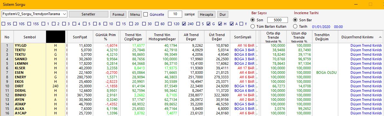The height and width of the screenshot is (116, 384).
Task: Click the Dur button
Action: coord(222,15)
